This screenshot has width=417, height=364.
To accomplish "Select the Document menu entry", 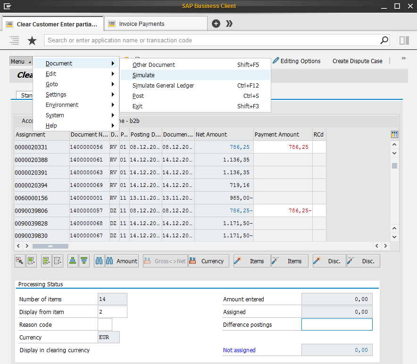I will [x=76, y=64].
